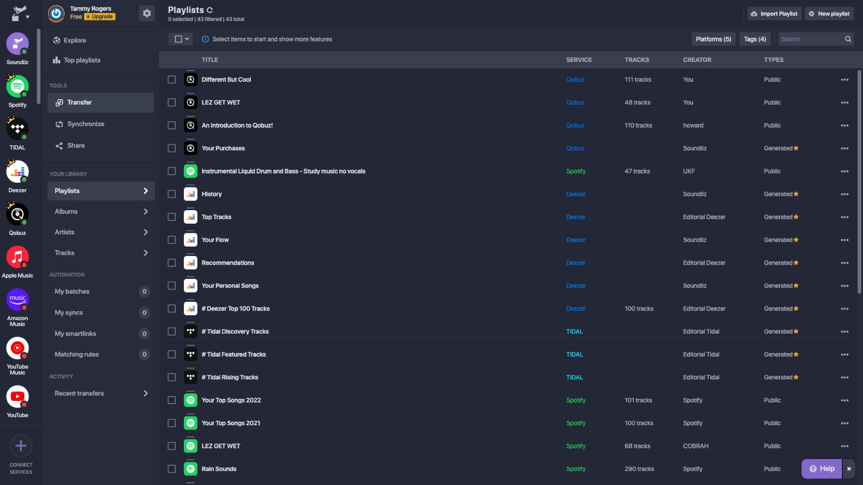Check the box for Recommendations
Image resolution: width=863 pixels, height=485 pixels.
172,263
